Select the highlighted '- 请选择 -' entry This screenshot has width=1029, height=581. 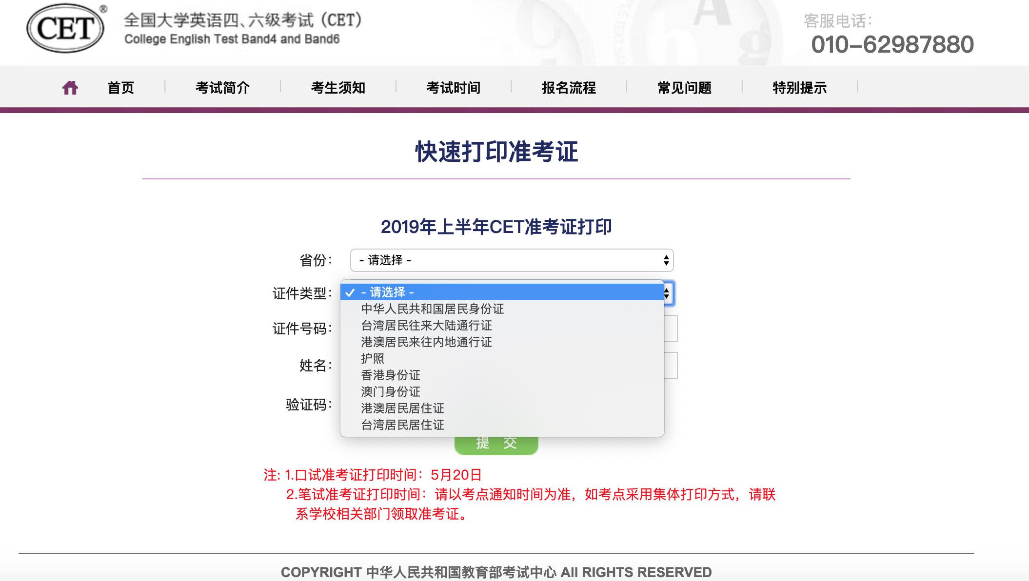(388, 293)
